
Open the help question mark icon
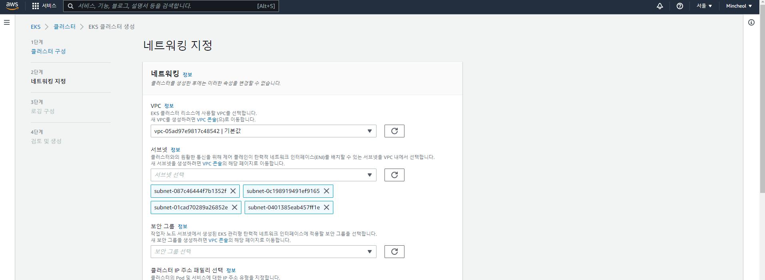tap(680, 6)
